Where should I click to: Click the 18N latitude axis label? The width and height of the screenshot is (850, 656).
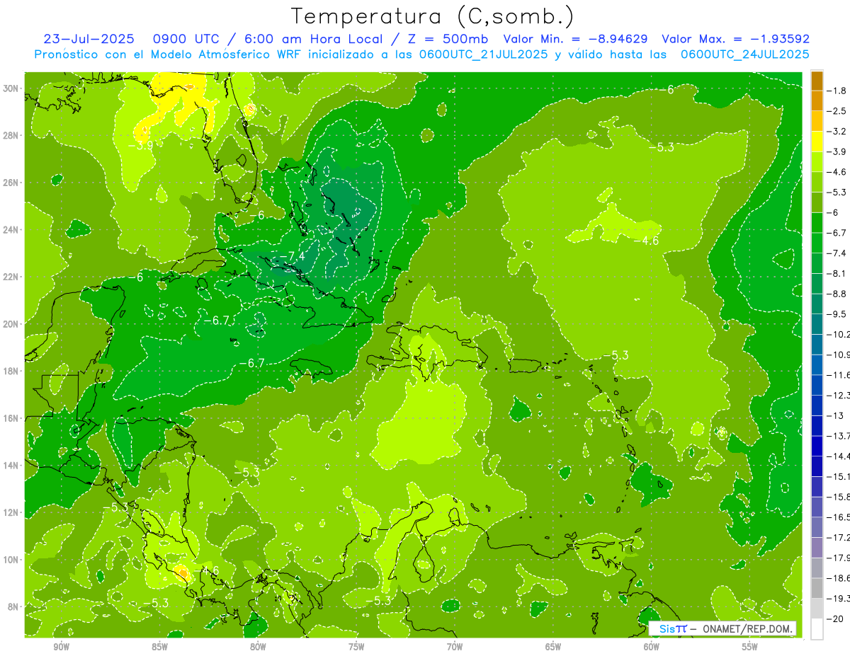[12, 371]
